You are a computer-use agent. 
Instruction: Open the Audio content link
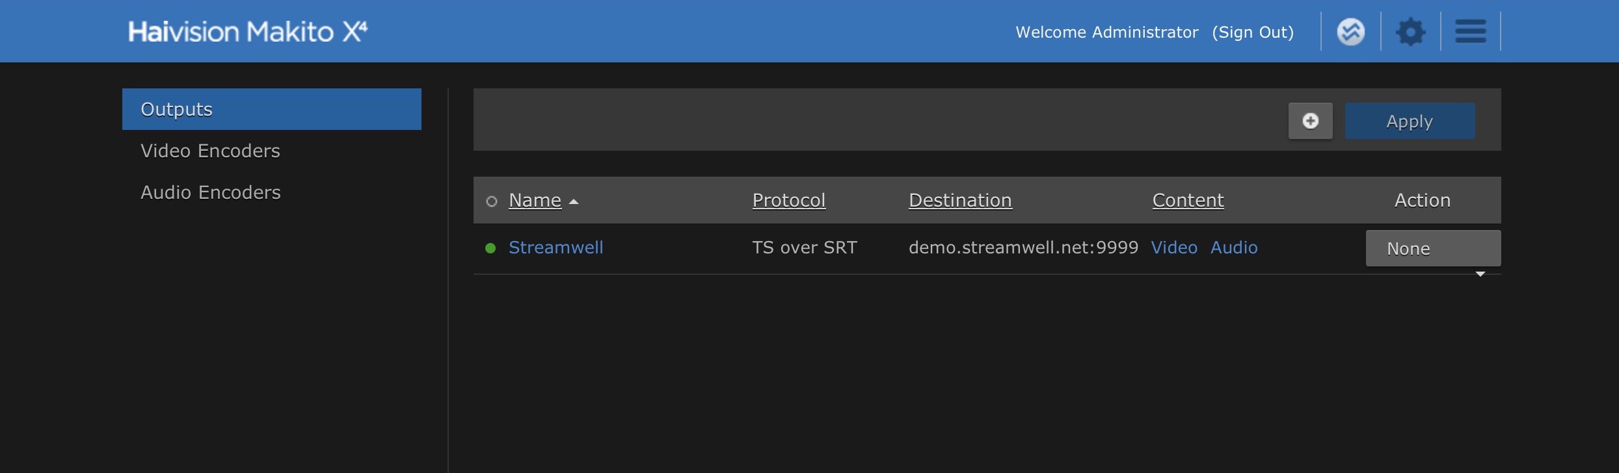tap(1234, 248)
